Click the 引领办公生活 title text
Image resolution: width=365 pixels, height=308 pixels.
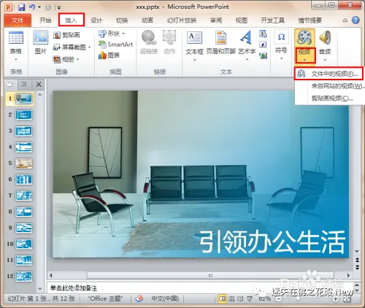pos(272,242)
